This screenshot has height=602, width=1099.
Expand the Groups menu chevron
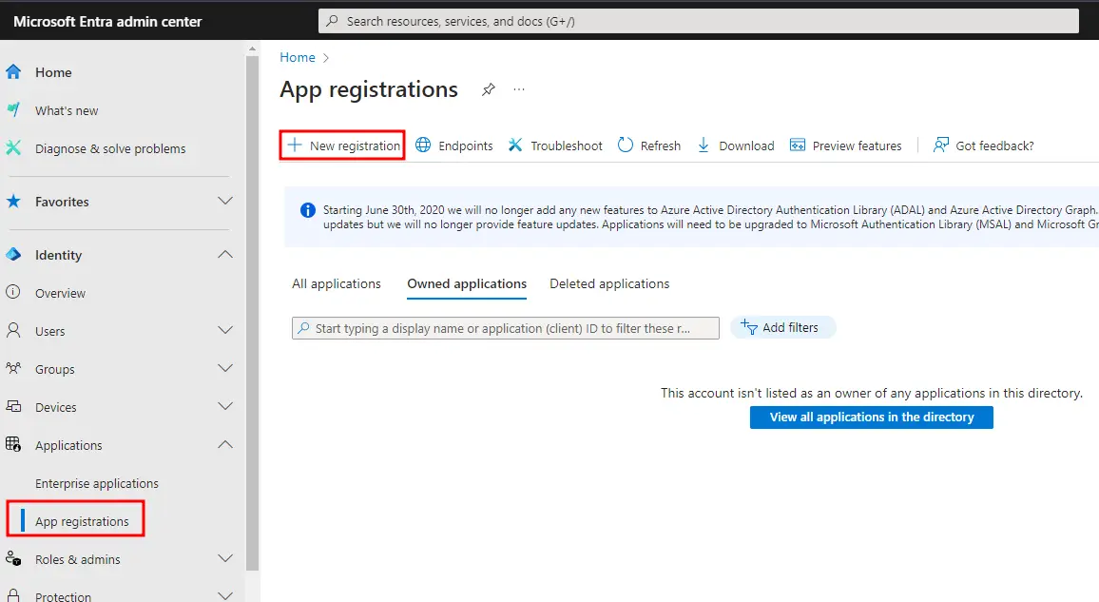[x=225, y=368]
